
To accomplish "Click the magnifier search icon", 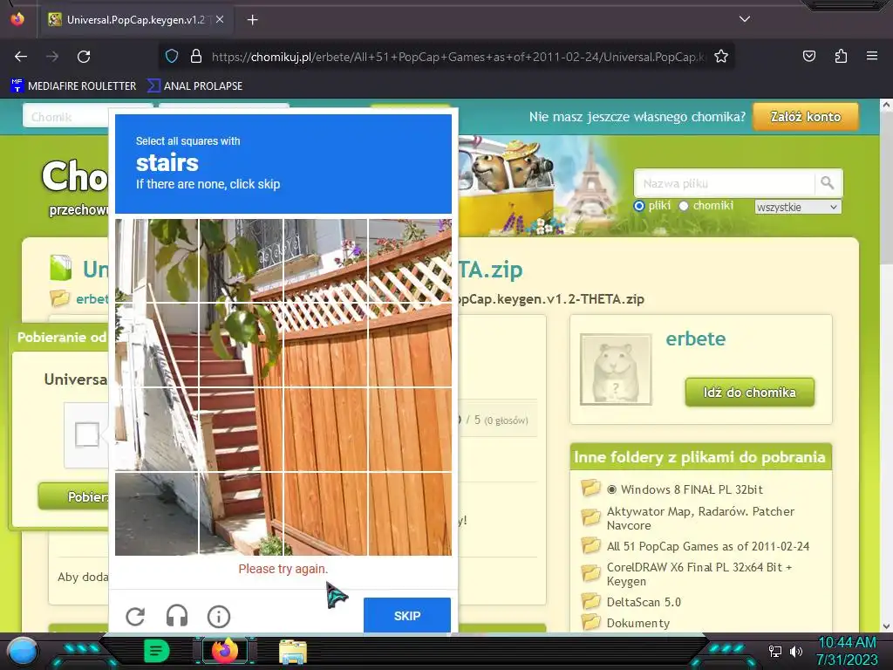I will (828, 183).
